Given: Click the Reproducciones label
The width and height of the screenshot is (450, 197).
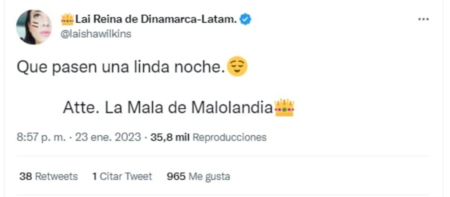Looking at the screenshot, I should pos(230,137).
